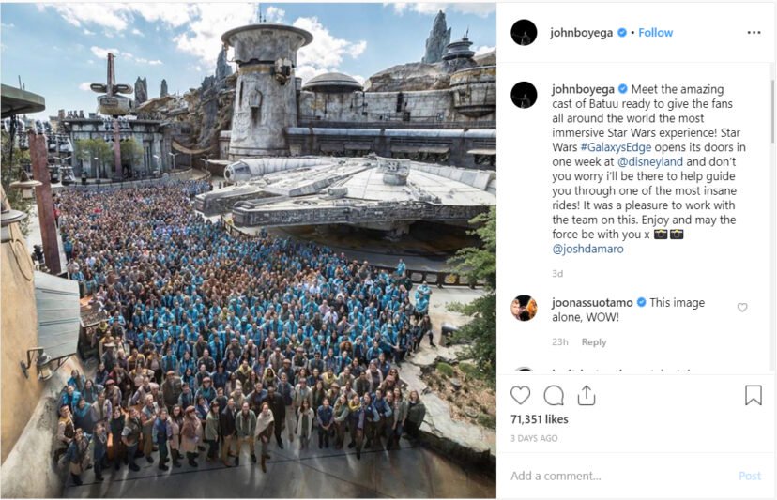The image size is (777, 500).
Task: Click johnboyega's profile avatar in the header
Action: point(524,32)
